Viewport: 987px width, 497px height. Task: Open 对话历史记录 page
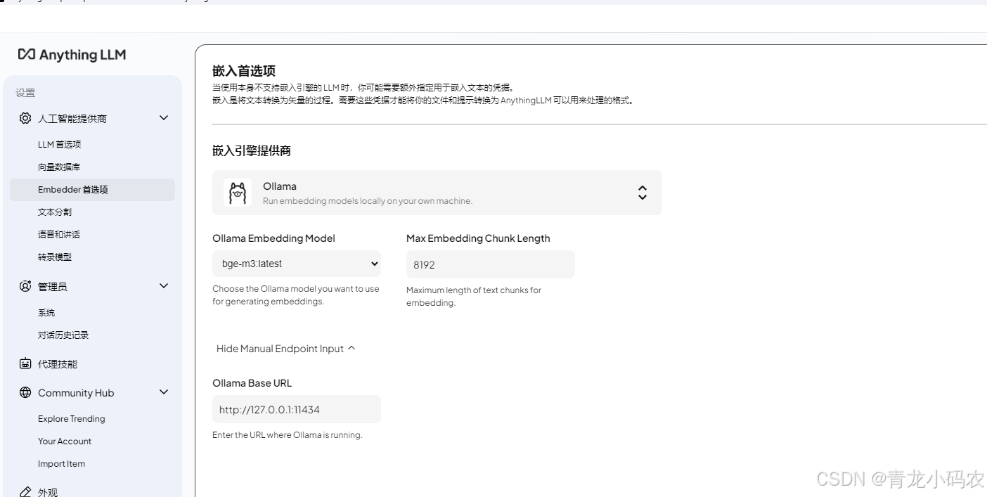(x=63, y=335)
